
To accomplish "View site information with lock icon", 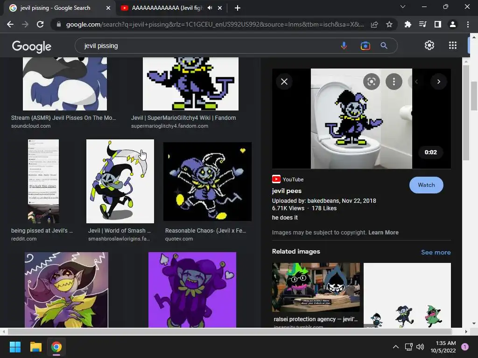I will [59, 24].
